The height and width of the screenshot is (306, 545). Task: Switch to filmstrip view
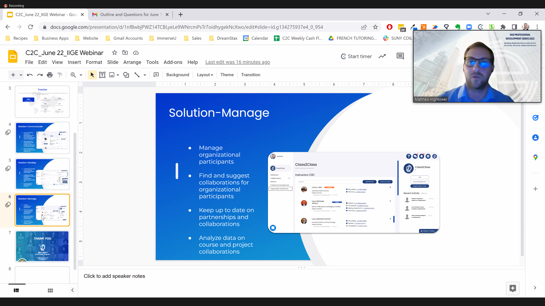[x=16, y=290]
